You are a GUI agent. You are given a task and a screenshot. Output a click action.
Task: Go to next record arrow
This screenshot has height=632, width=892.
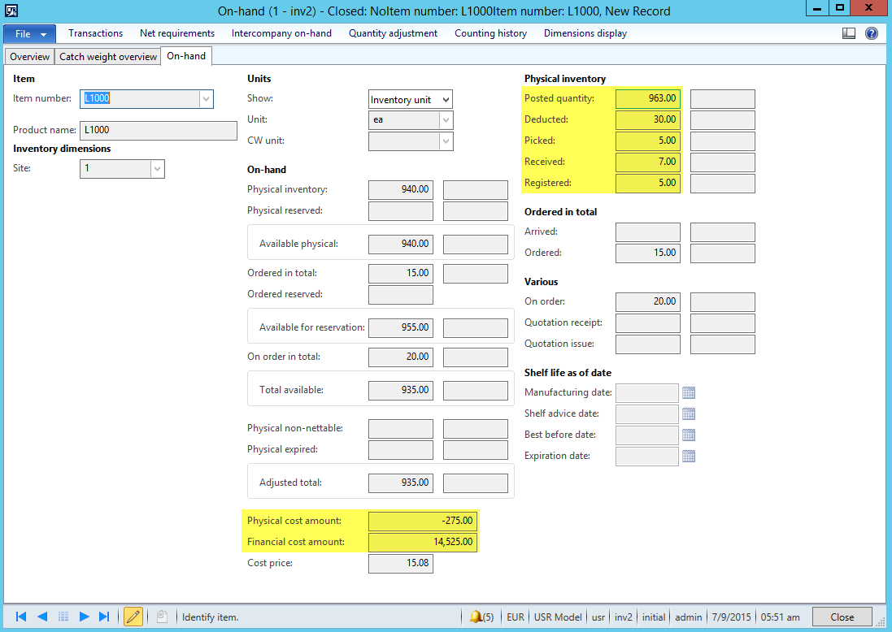(84, 617)
